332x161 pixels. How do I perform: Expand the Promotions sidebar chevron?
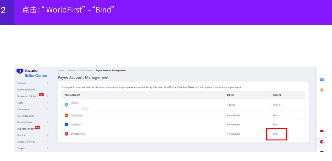pyautogui.click(x=48, y=109)
